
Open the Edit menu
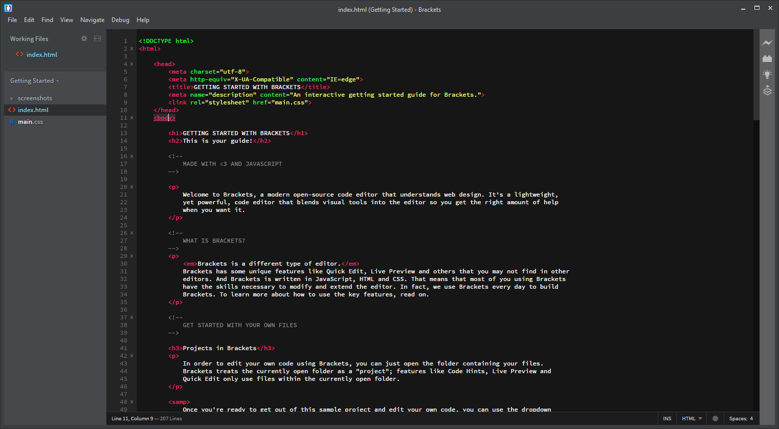[x=29, y=20]
